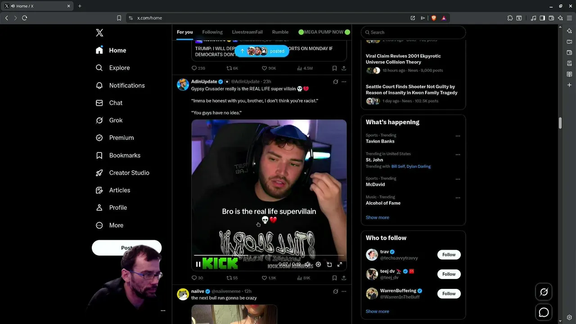Pause the video playback
This screenshot has height=324, width=576.
coord(198,265)
